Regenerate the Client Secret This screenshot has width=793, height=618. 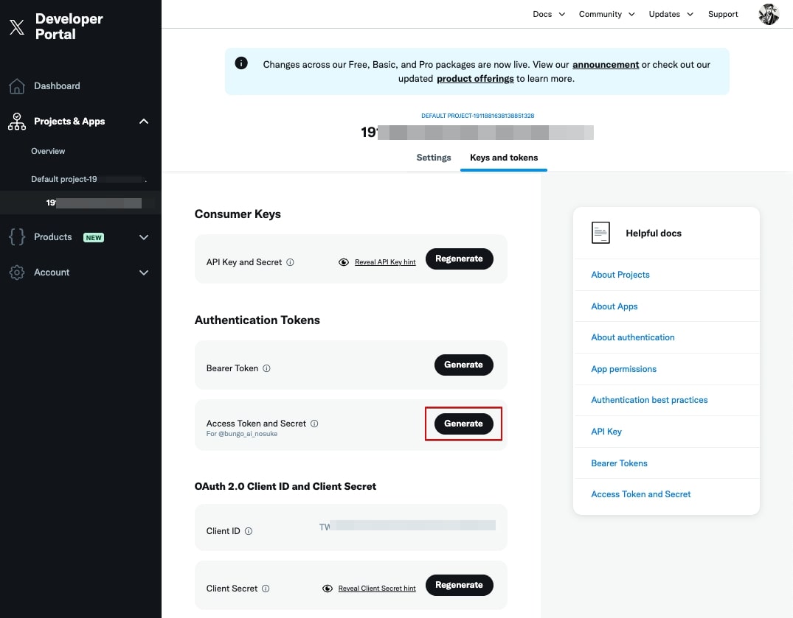coord(459,585)
